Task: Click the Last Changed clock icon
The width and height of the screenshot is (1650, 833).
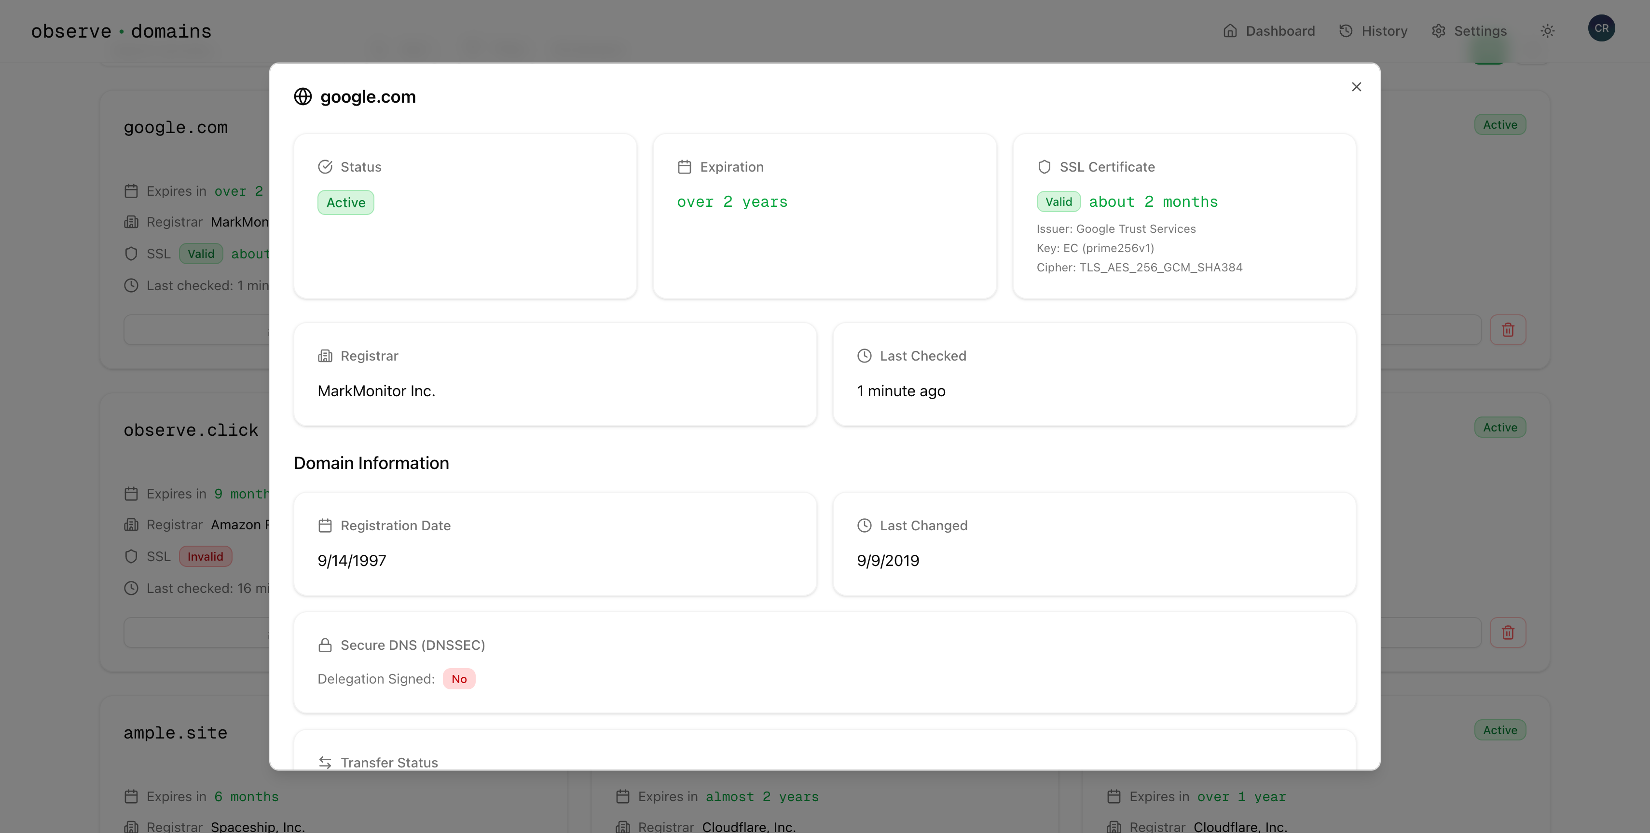Action: click(x=865, y=525)
